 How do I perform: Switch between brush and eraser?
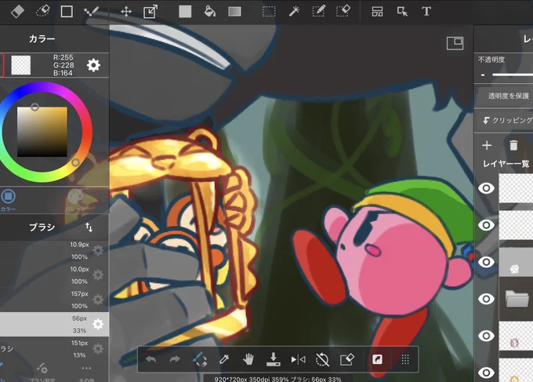tap(200, 359)
